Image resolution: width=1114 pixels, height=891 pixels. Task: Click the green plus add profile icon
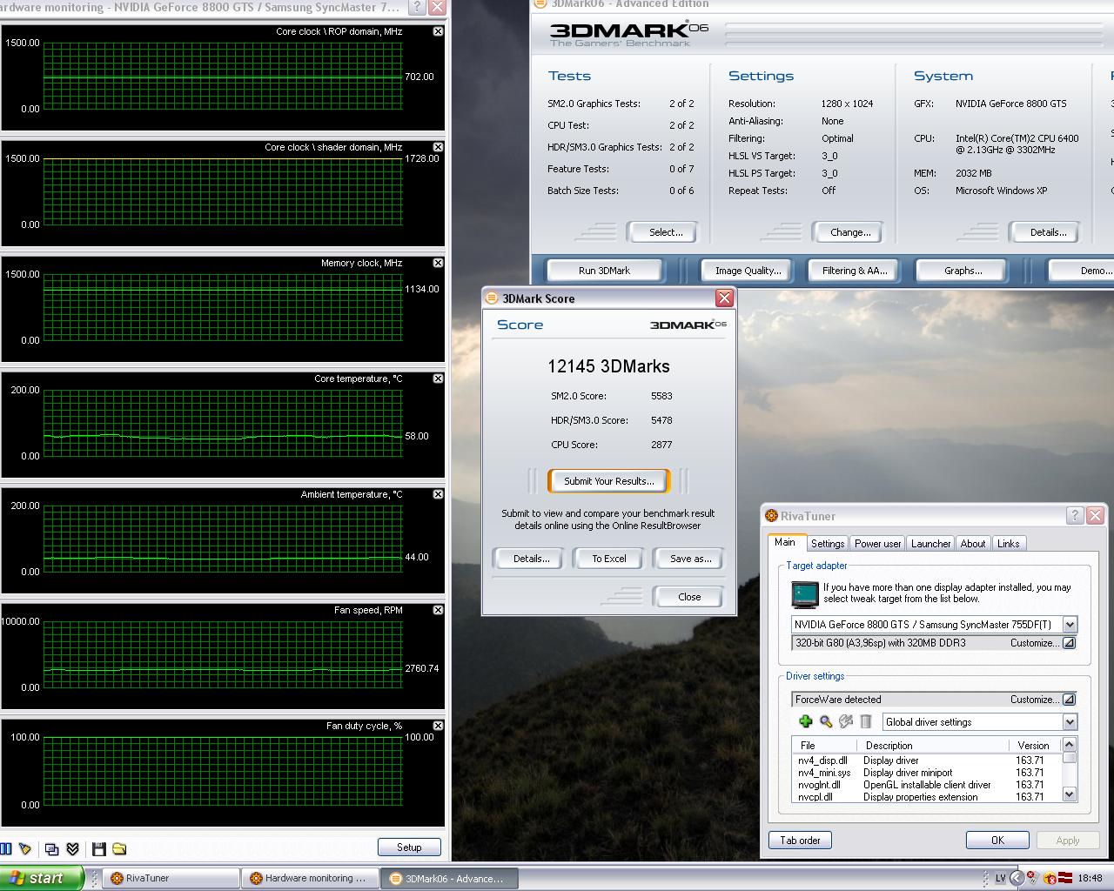806,721
